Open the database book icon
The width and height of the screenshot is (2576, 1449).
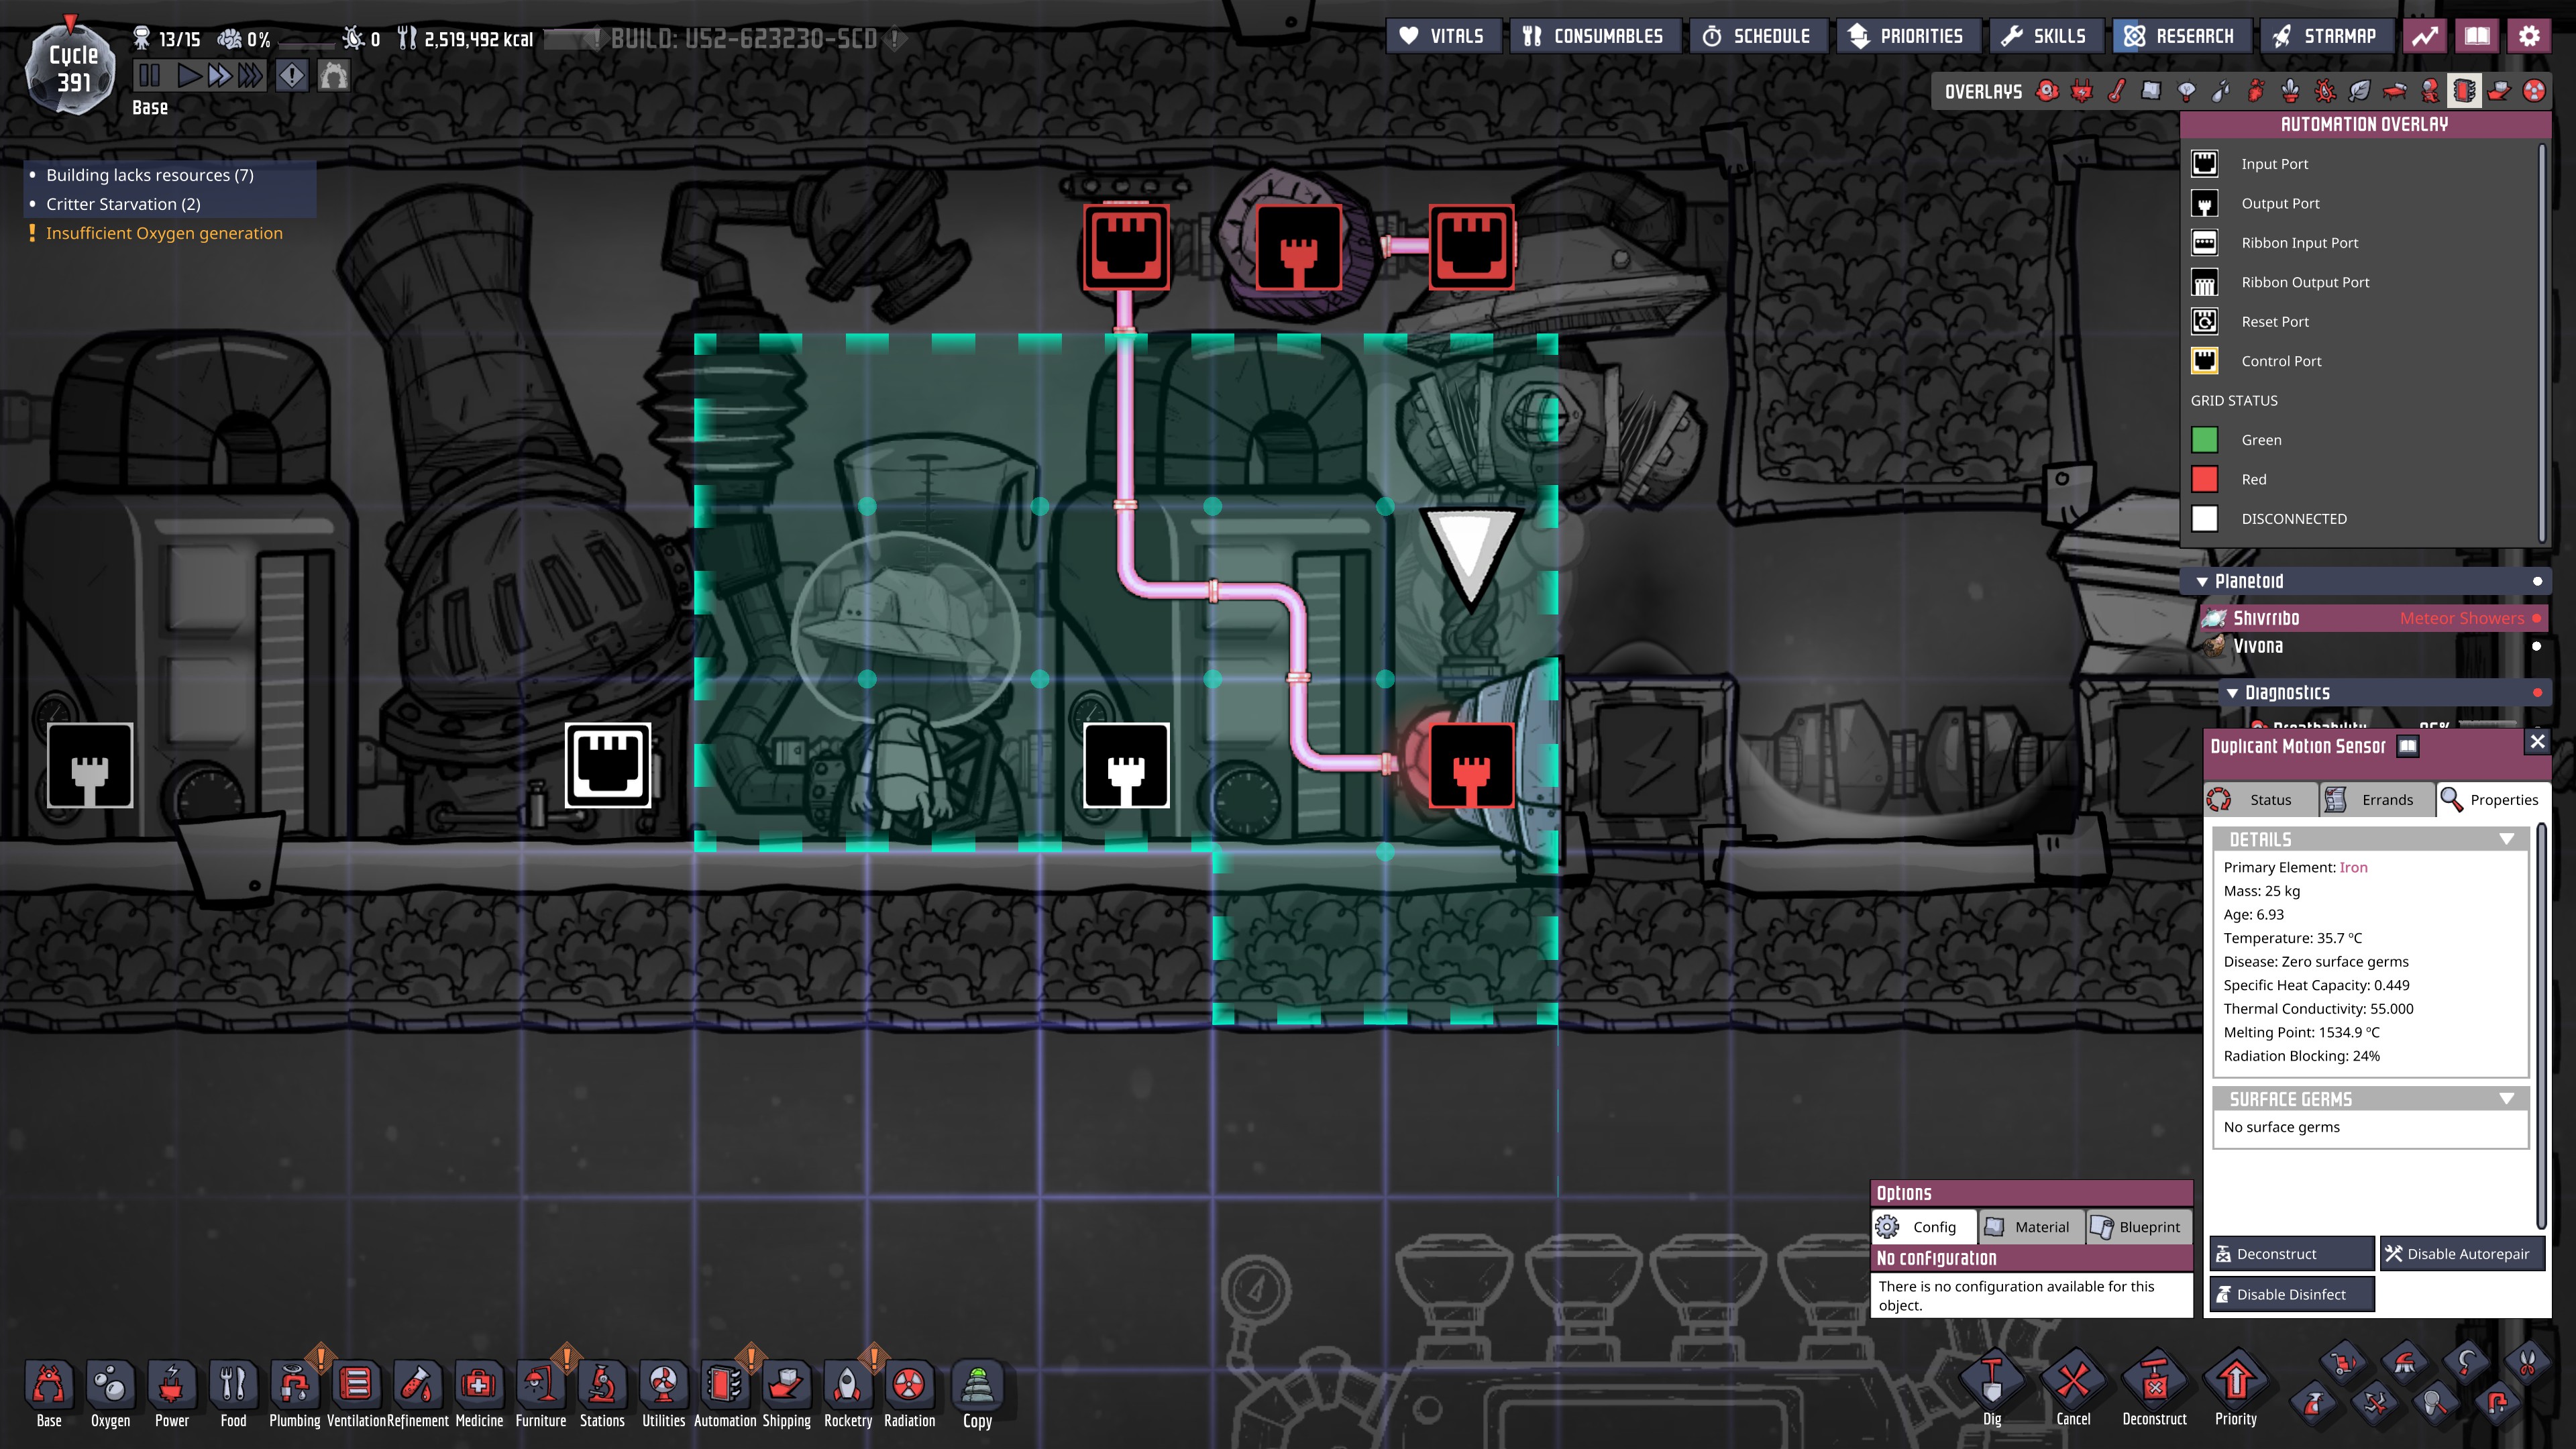pyautogui.click(x=2477, y=37)
